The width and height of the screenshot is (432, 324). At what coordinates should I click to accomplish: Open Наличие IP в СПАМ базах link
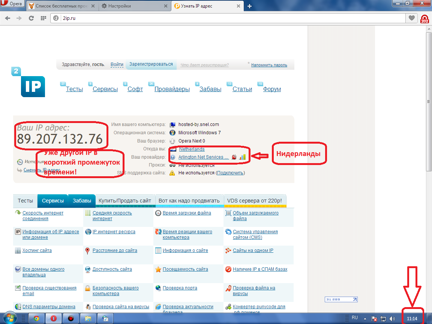click(260, 269)
